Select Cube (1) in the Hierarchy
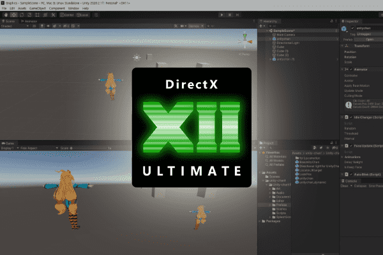Screen dimensions: 383x255 click(282, 51)
